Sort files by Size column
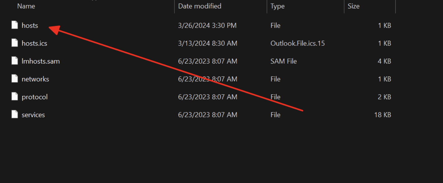The height and width of the screenshot is (183, 443). pyautogui.click(x=354, y=6)
